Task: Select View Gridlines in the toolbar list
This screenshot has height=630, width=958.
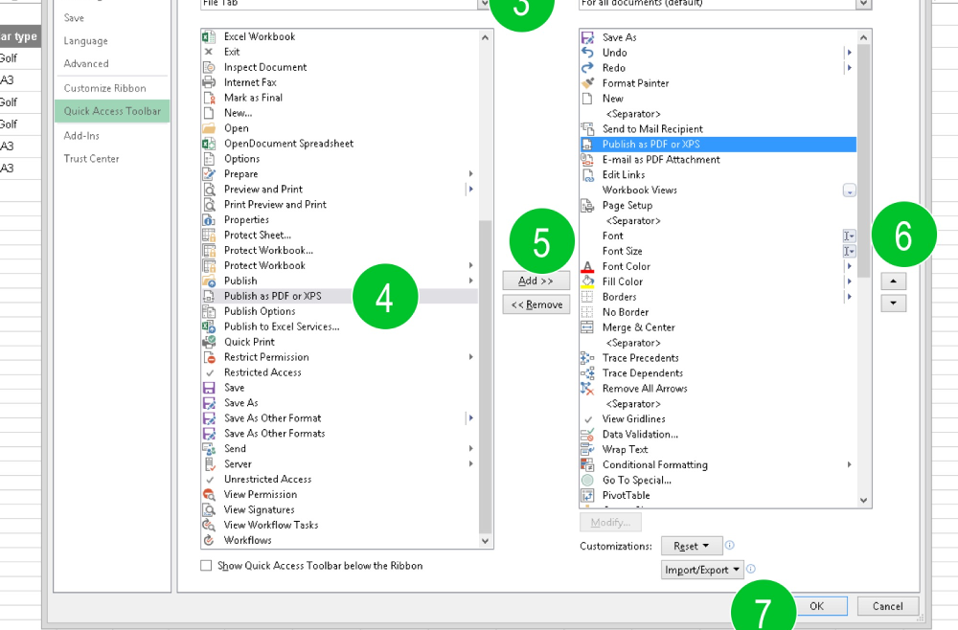Action: (718, 418)
